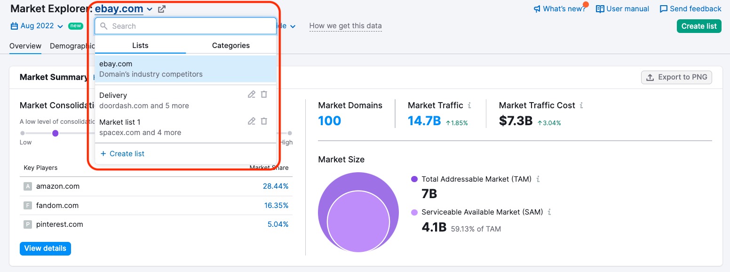Open the location dropdown ending in "ide"

[x=286, y=26]
